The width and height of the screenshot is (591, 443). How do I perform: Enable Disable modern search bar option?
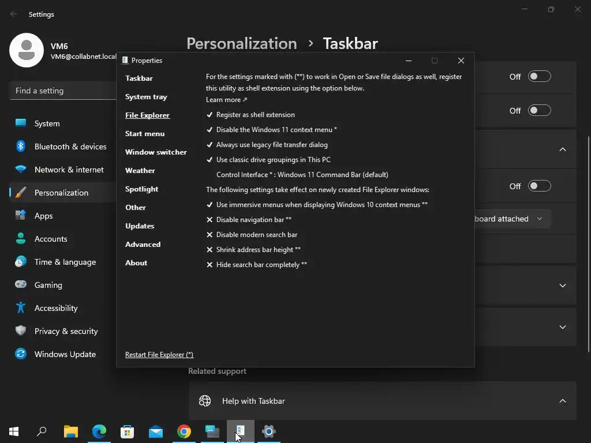click(x=252, y=235)
